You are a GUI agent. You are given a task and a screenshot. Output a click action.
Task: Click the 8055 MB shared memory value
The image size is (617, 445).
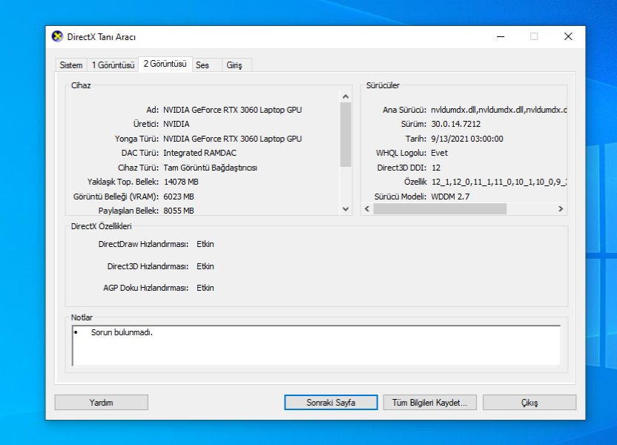tap(179, 211)
